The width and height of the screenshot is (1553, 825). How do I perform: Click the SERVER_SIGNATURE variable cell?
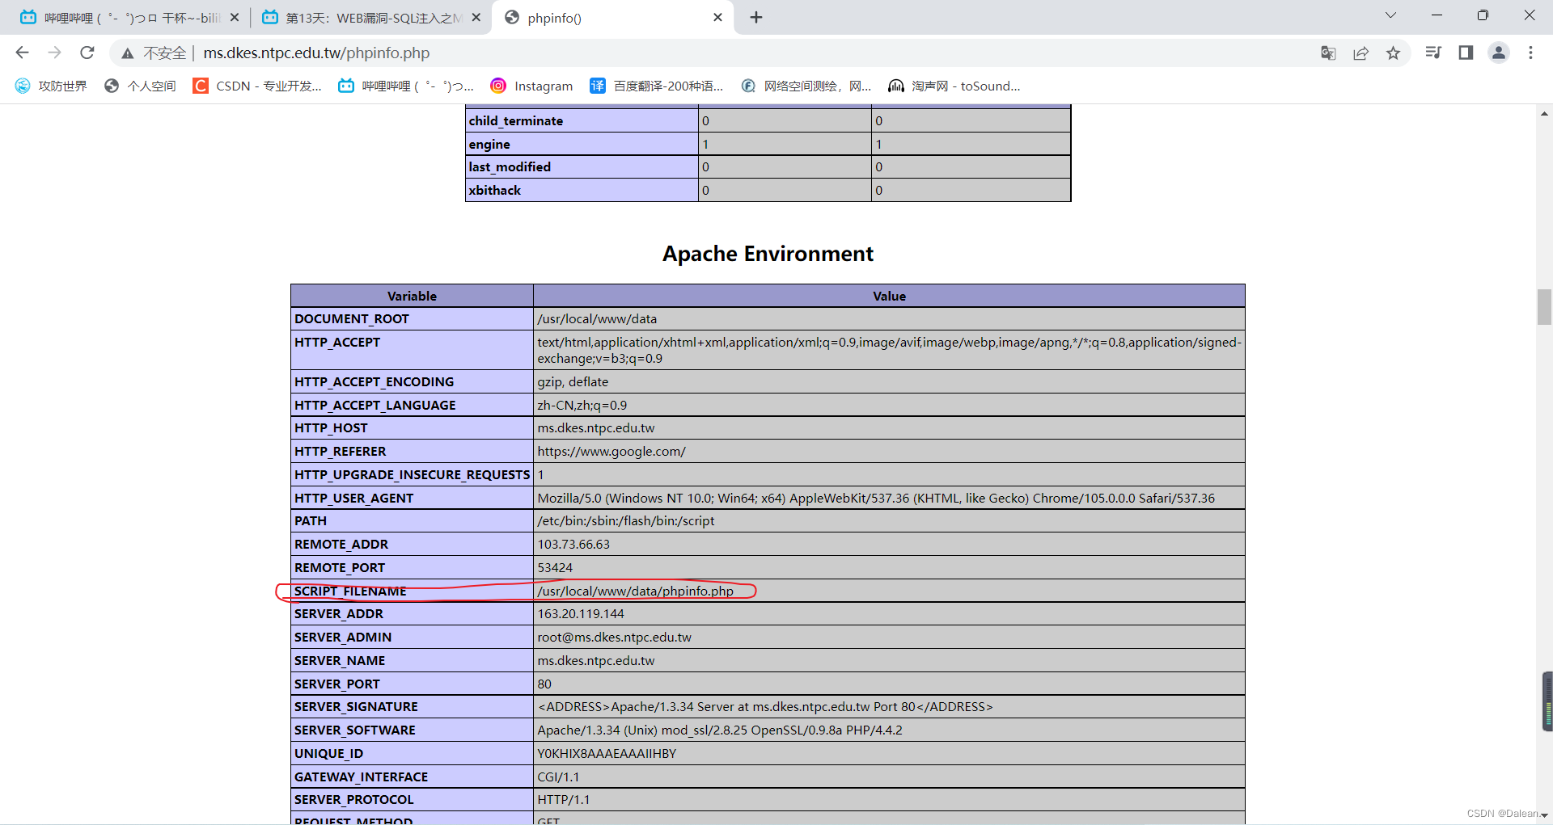click(x=412, y=706)
